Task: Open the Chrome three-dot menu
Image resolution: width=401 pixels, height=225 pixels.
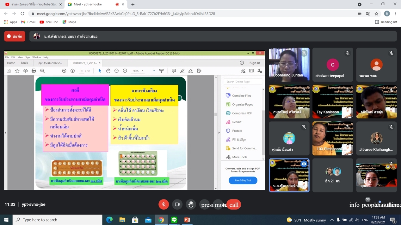Action: [x=395, y=14]
